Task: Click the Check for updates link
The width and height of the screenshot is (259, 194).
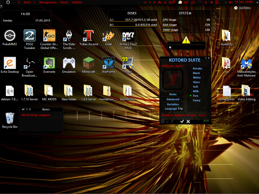Action: click(x=183, y=115)
